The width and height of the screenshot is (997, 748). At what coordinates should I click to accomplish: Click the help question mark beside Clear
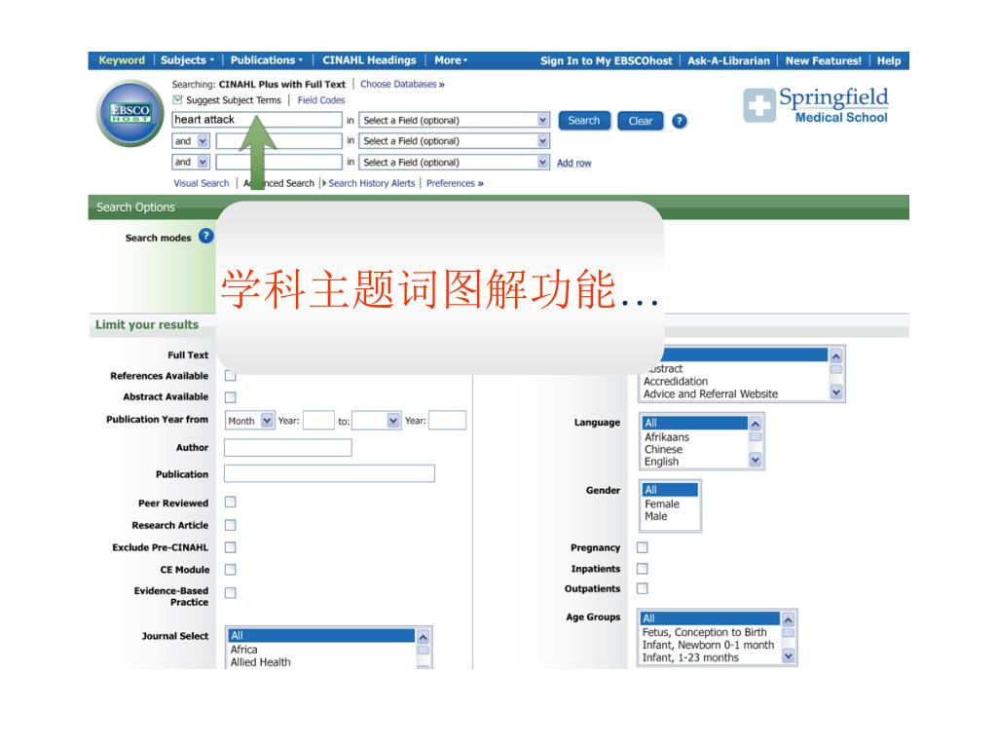click(679, 121)
